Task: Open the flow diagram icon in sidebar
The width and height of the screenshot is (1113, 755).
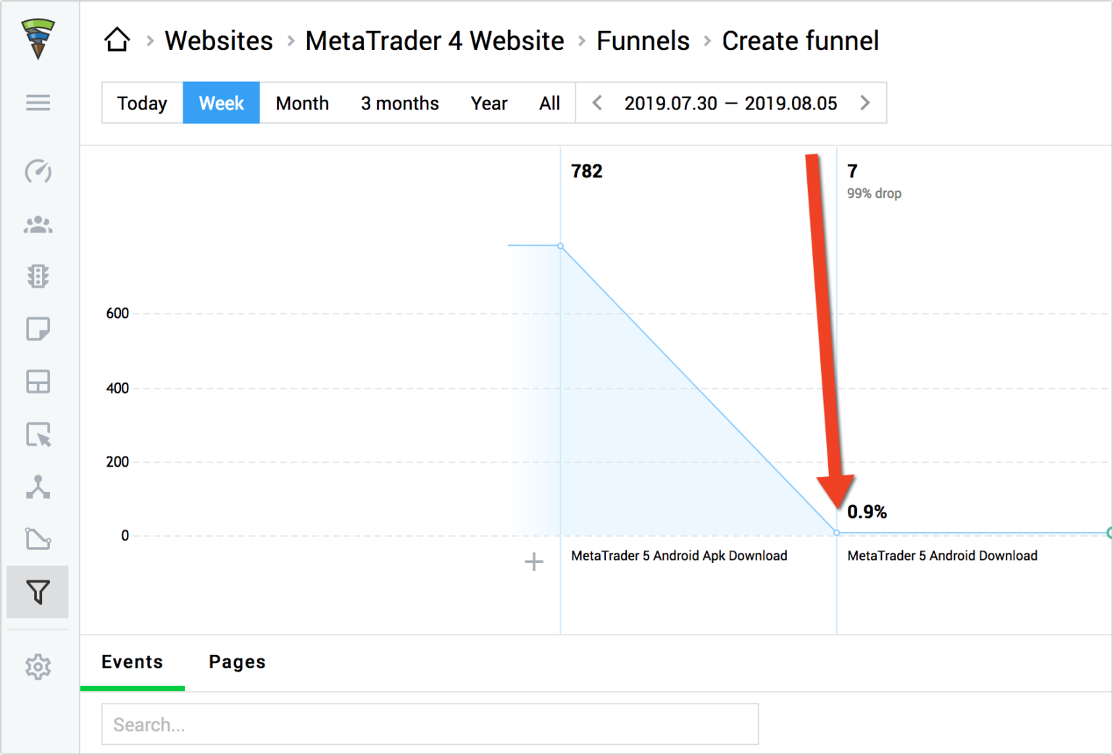Action: pyautogui.click(x=38, y=487)
